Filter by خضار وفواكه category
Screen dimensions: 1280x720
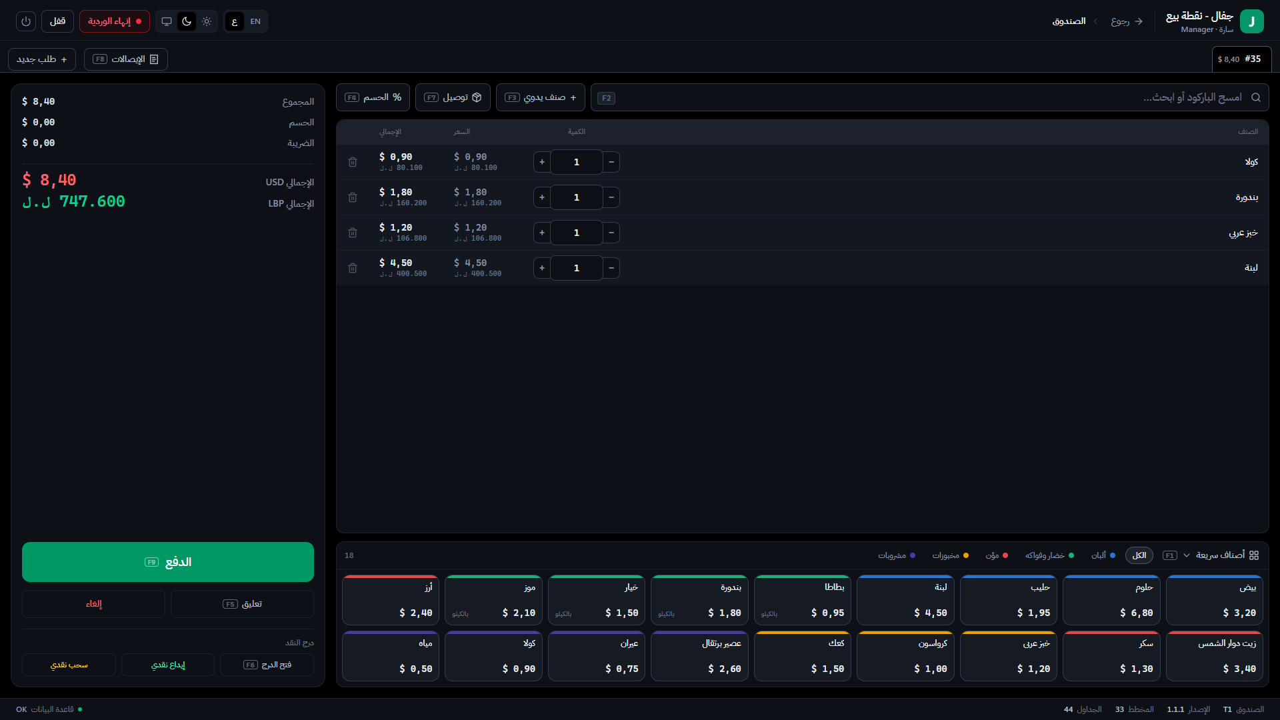[1050, 555]
